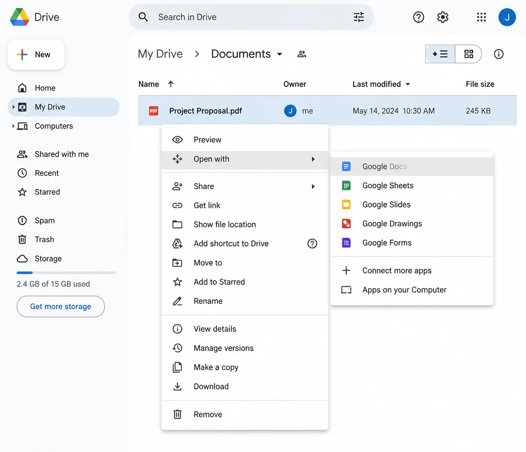This screenshot has width=526, height=452.
Task: Click the view details info icon top right
Action: coord(498,54)
